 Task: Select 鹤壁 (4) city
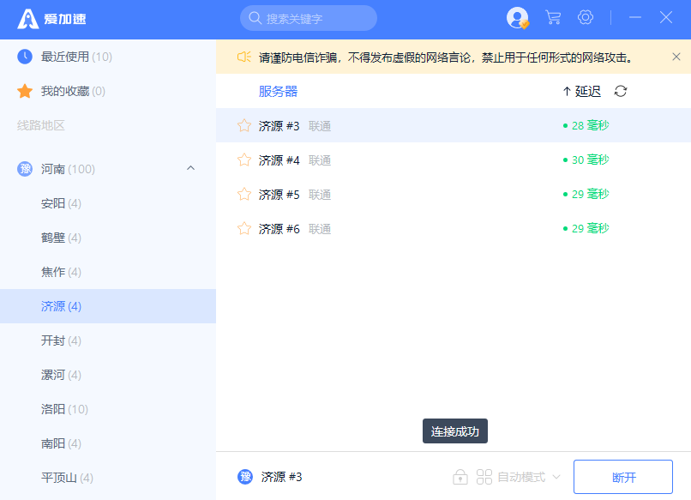[108, 238]
